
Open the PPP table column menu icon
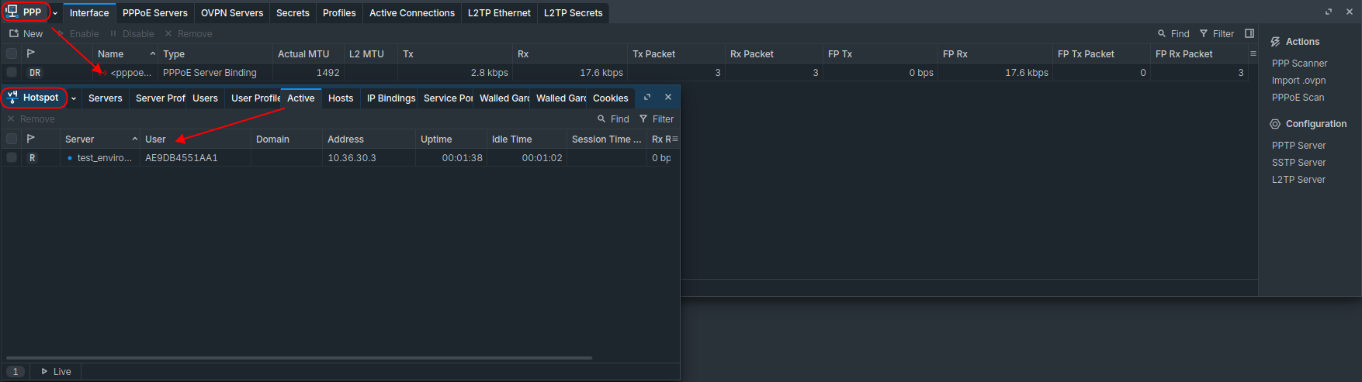(x=1253, y=53)
